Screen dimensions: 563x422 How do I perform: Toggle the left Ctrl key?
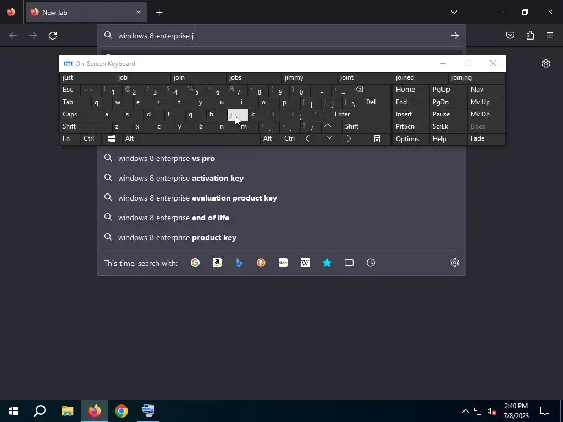[91, 138]
